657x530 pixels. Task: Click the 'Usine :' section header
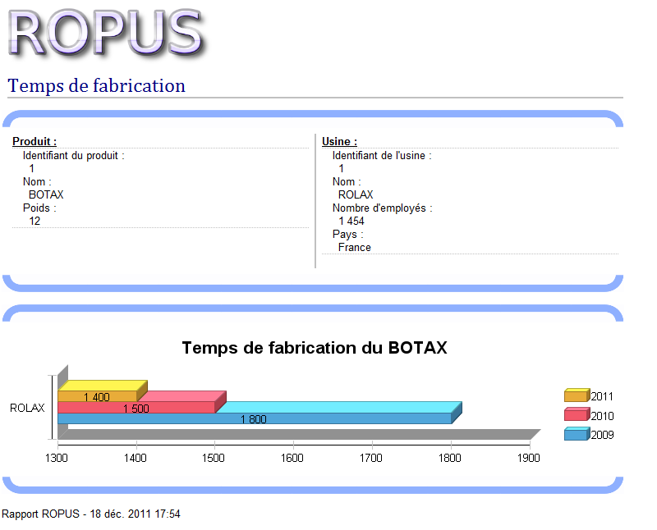[339, 142]
